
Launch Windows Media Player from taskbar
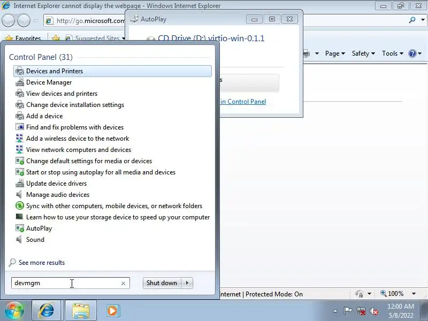(112, 310)
